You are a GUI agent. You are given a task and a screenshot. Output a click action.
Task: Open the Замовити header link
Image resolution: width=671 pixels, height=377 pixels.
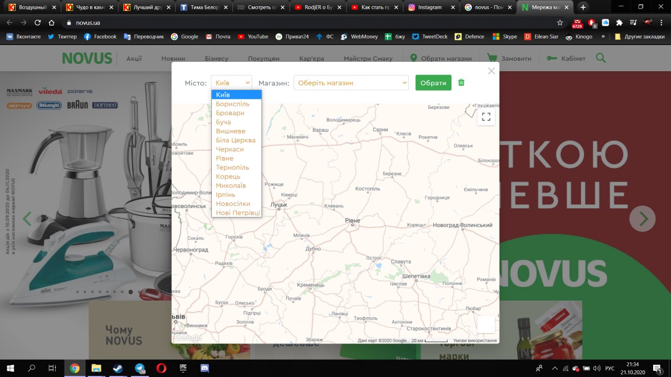point(509,59)
